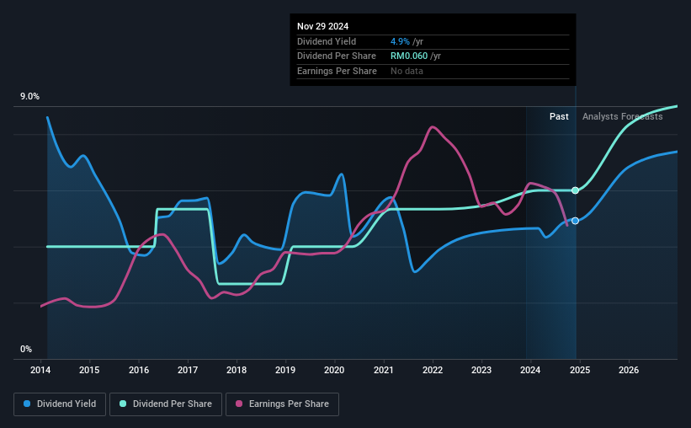691x428 pixels.
Task: Click the 9.0% y-axis label
Action: (29, 97)
